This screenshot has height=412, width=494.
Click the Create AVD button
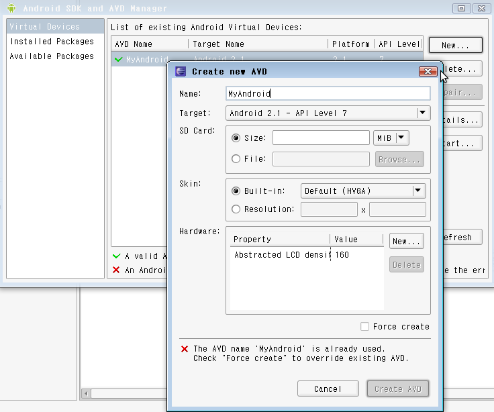[398, 389]
